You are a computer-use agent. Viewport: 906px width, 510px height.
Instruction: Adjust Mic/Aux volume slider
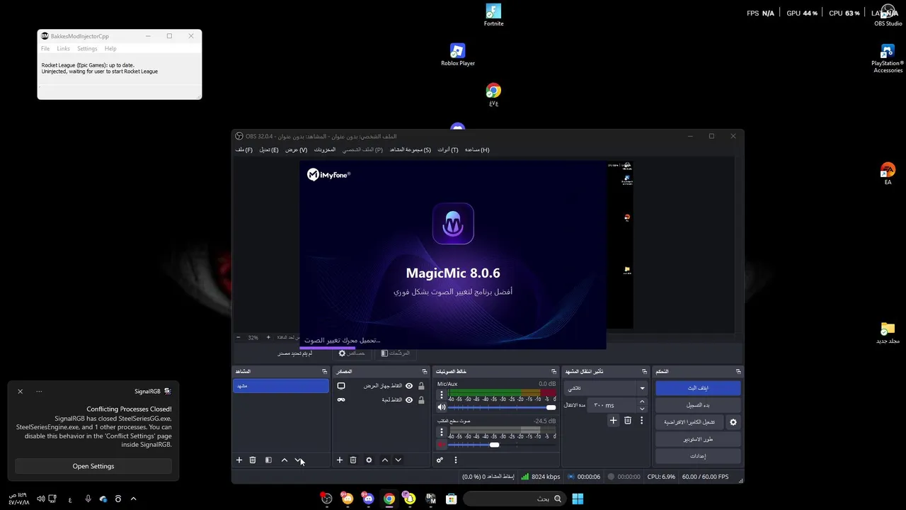click(x=503, y=407)
